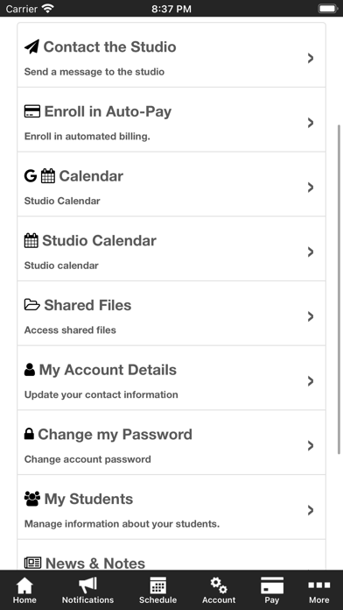Click the vertical scrollbar on the right edge
Screen dimensions: 343x610
pos(339,289)
